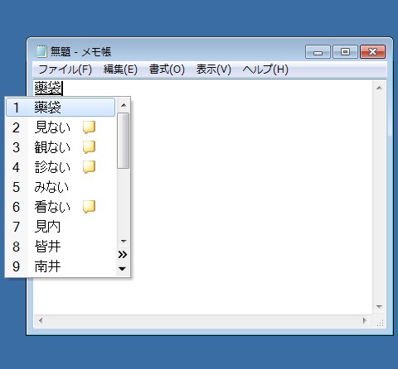Screen dimensions: 398x369
Task: Open the 編集(E) menu
Action: pos(120,69)
